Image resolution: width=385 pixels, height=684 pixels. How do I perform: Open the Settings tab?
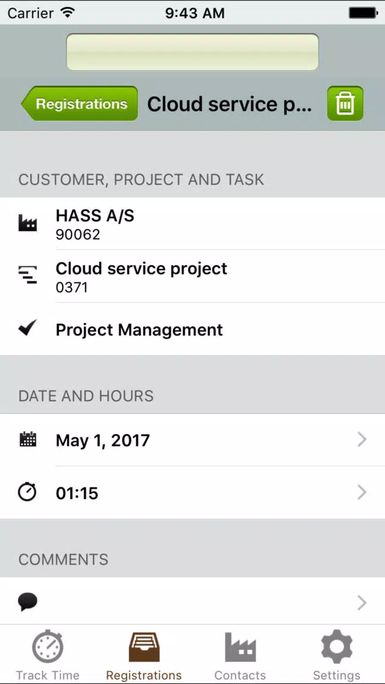click(337, 656)
